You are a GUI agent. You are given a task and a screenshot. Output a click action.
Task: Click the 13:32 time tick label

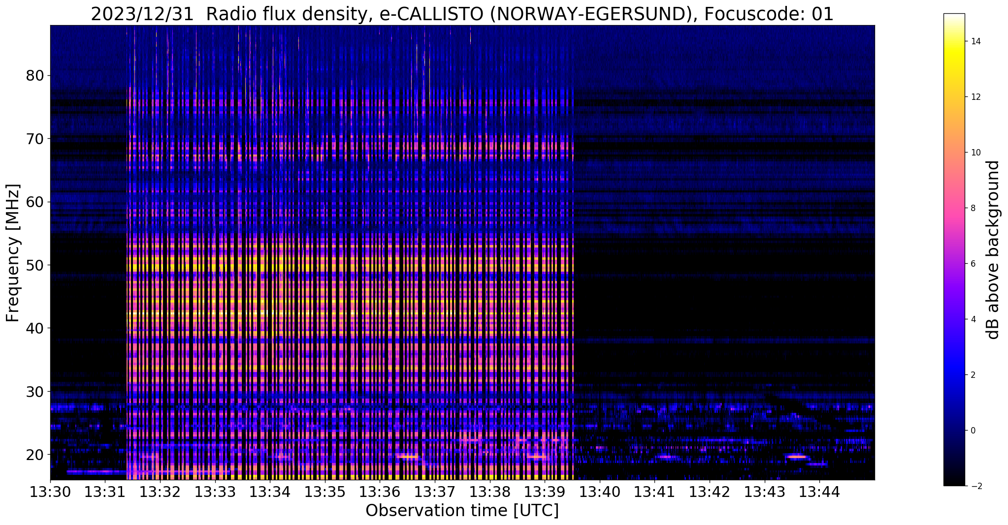(x=160, y=492)
